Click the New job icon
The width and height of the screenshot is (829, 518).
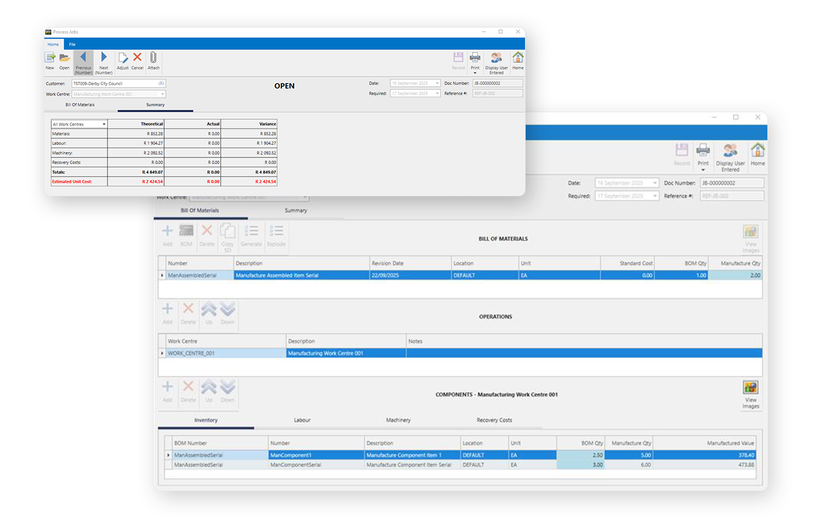pos(50,58)
